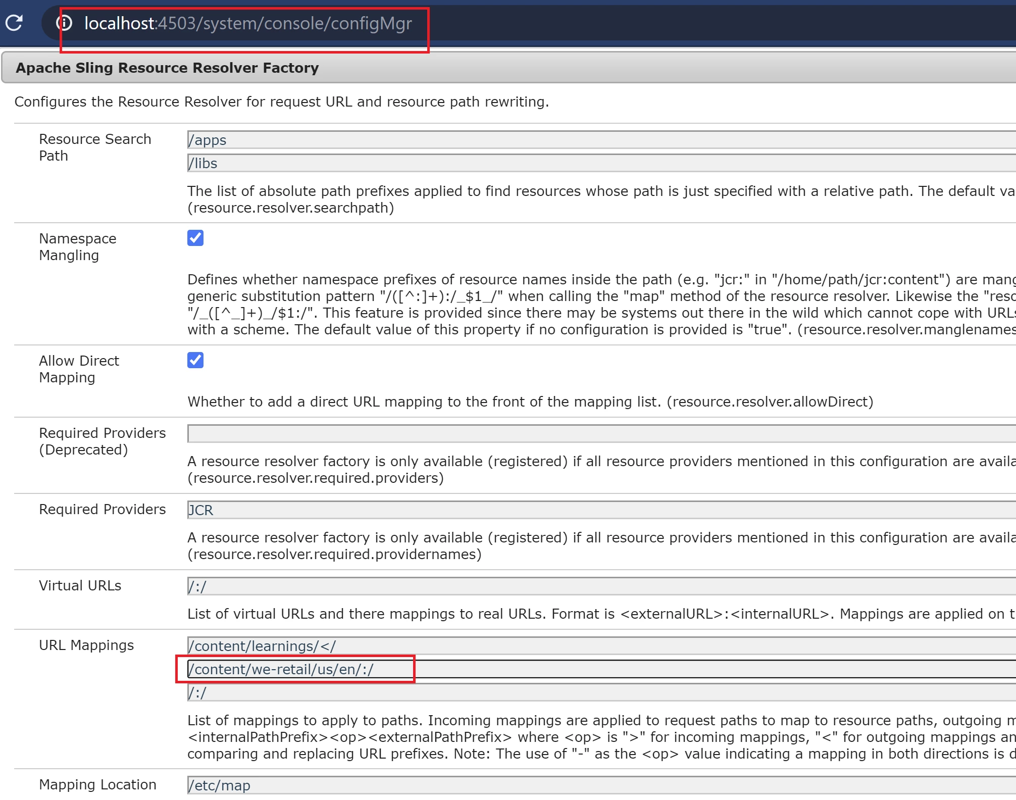This screenshot has width=1016, height=800.
Task: Click the Virtual URLs label
Action: [x=80, y=585]
